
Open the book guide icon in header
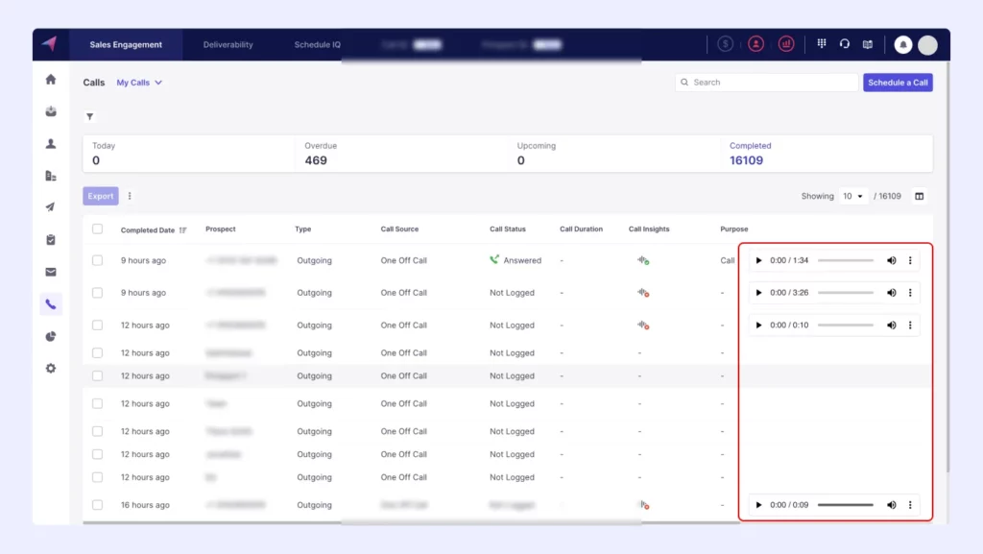point(868,44)
